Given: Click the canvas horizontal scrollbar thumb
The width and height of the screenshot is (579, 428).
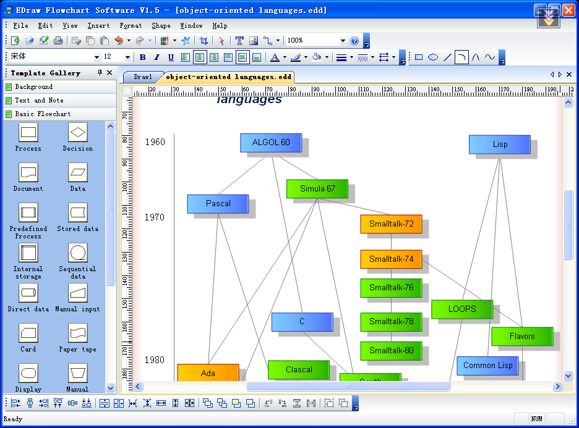Looking at the screenshot, I should [x=348, y=387].
